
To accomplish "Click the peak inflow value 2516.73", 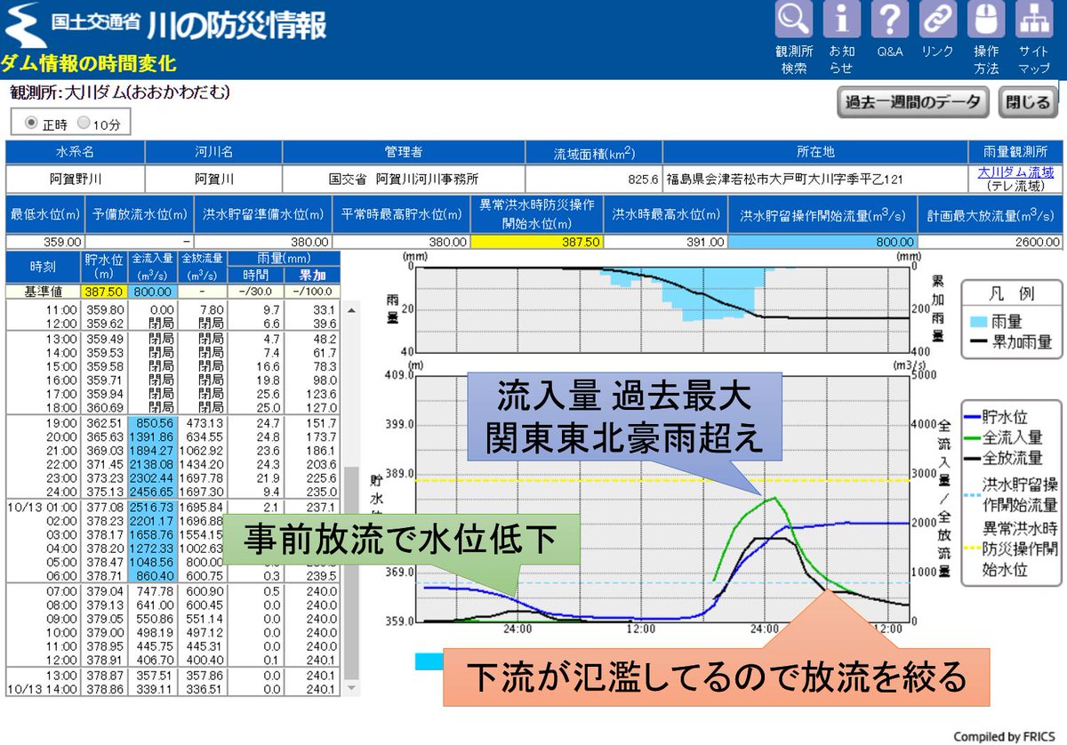I will (x=152, y=508).
